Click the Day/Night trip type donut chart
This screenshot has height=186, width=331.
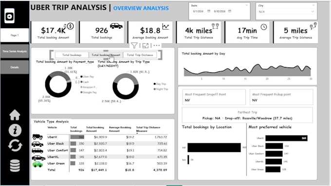[126, 86]
